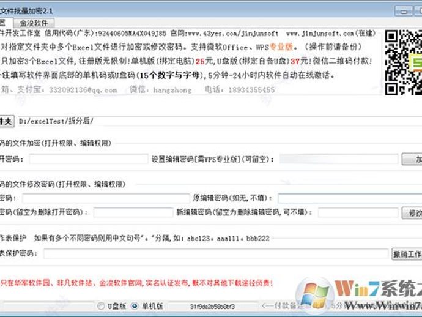Click the orange 专业版 text
Image resolution: width=422 pixels, height=317 pixels.
281,47
